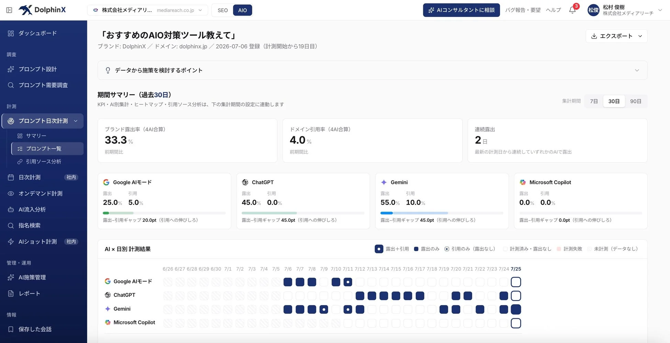Viewport: 670px width, 343px height.
Task: Click the AIコンサルタントに相談 button
Action: tap(461, 10)
